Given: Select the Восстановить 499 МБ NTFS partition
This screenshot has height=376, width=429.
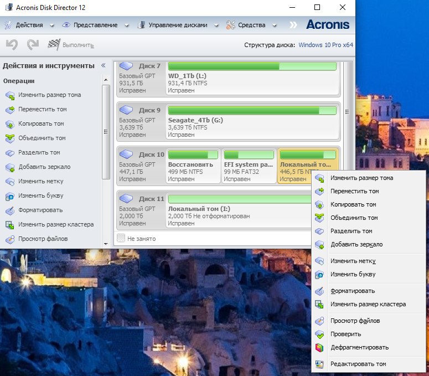Looking at the screenshot, I should (x=193, y=166).
